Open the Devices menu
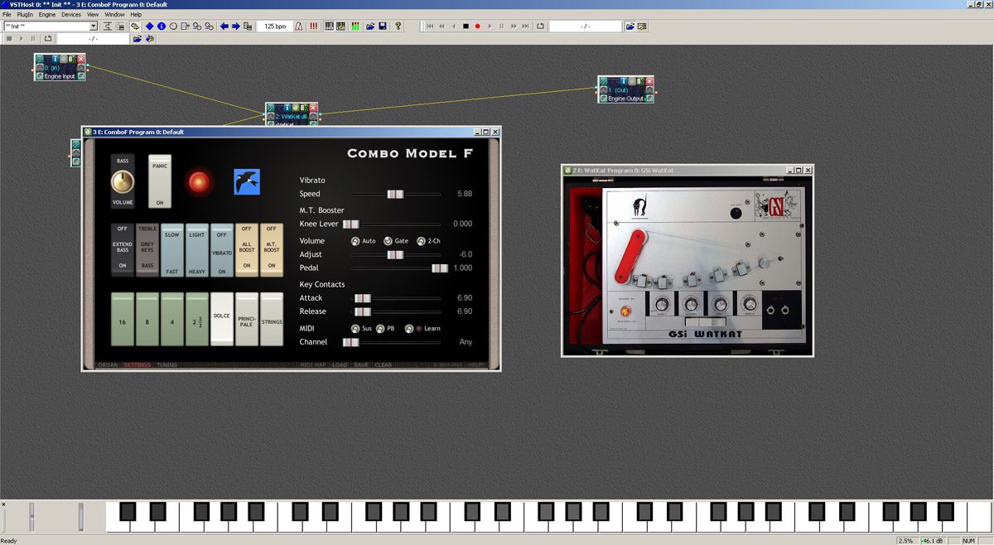 (x=71, y=14)
